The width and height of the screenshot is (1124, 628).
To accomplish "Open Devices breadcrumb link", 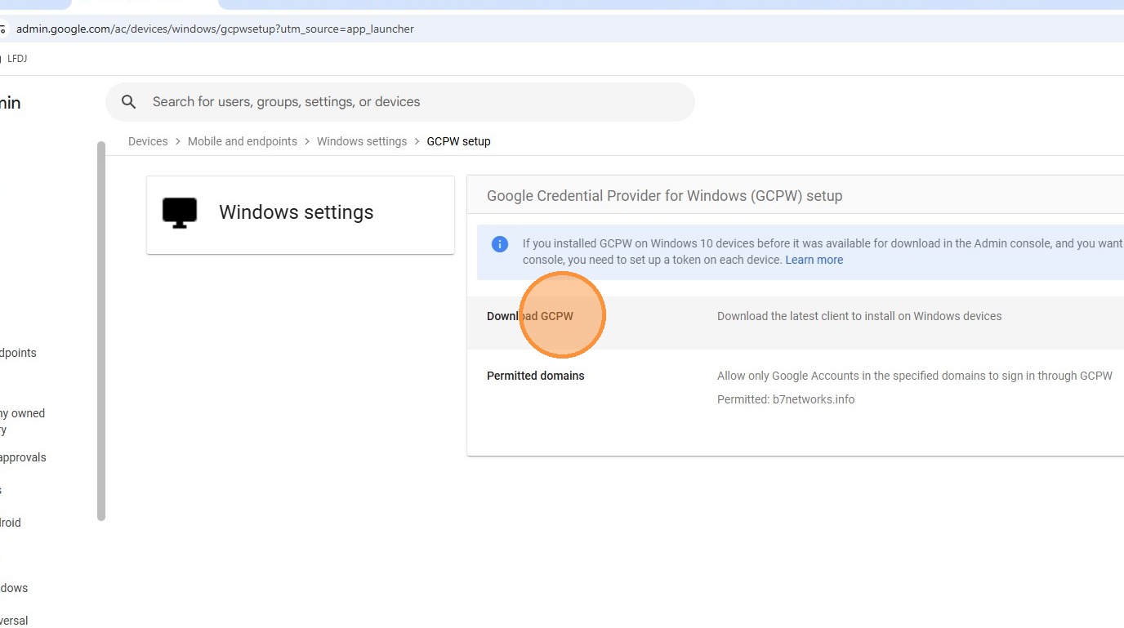I will [148, 141].
